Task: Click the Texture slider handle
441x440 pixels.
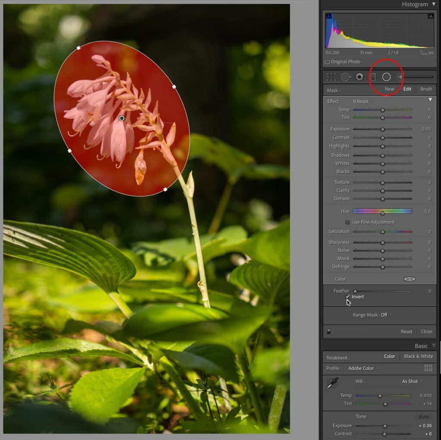Action: [x=382, y=183]
